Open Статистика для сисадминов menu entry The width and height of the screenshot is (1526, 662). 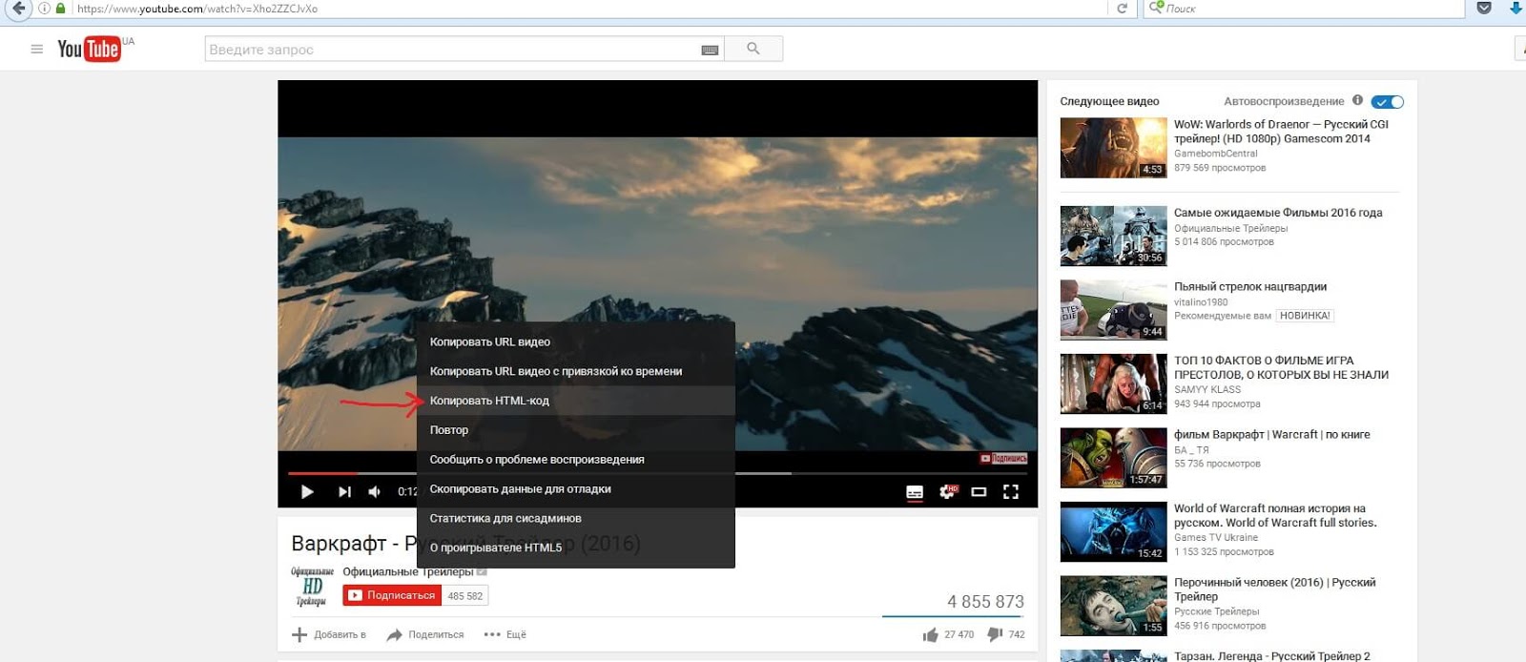click(x=575, y=519)
